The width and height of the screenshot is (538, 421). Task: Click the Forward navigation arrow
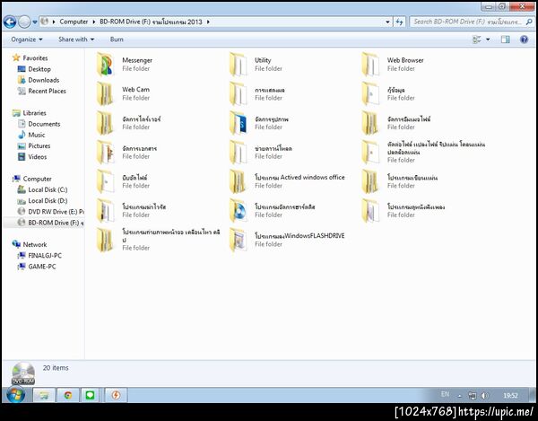[x=24, y=22]
